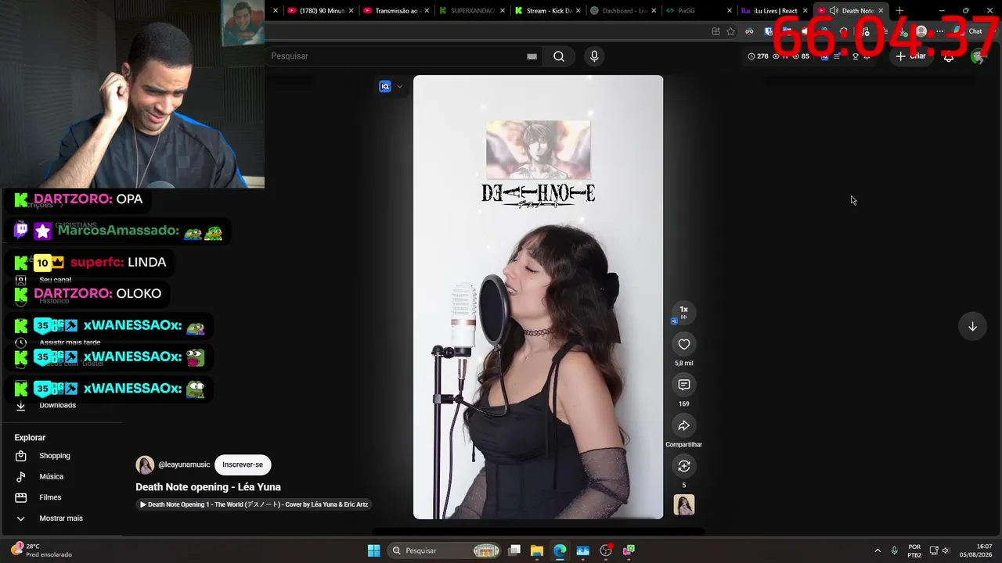Open the on-screen keyboard in search box
Viewport: 1002px width, 563px height.
(x=532, y=56)
